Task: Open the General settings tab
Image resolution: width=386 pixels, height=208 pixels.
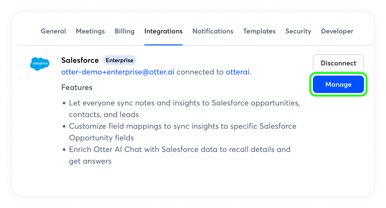Action: (53, 31)
